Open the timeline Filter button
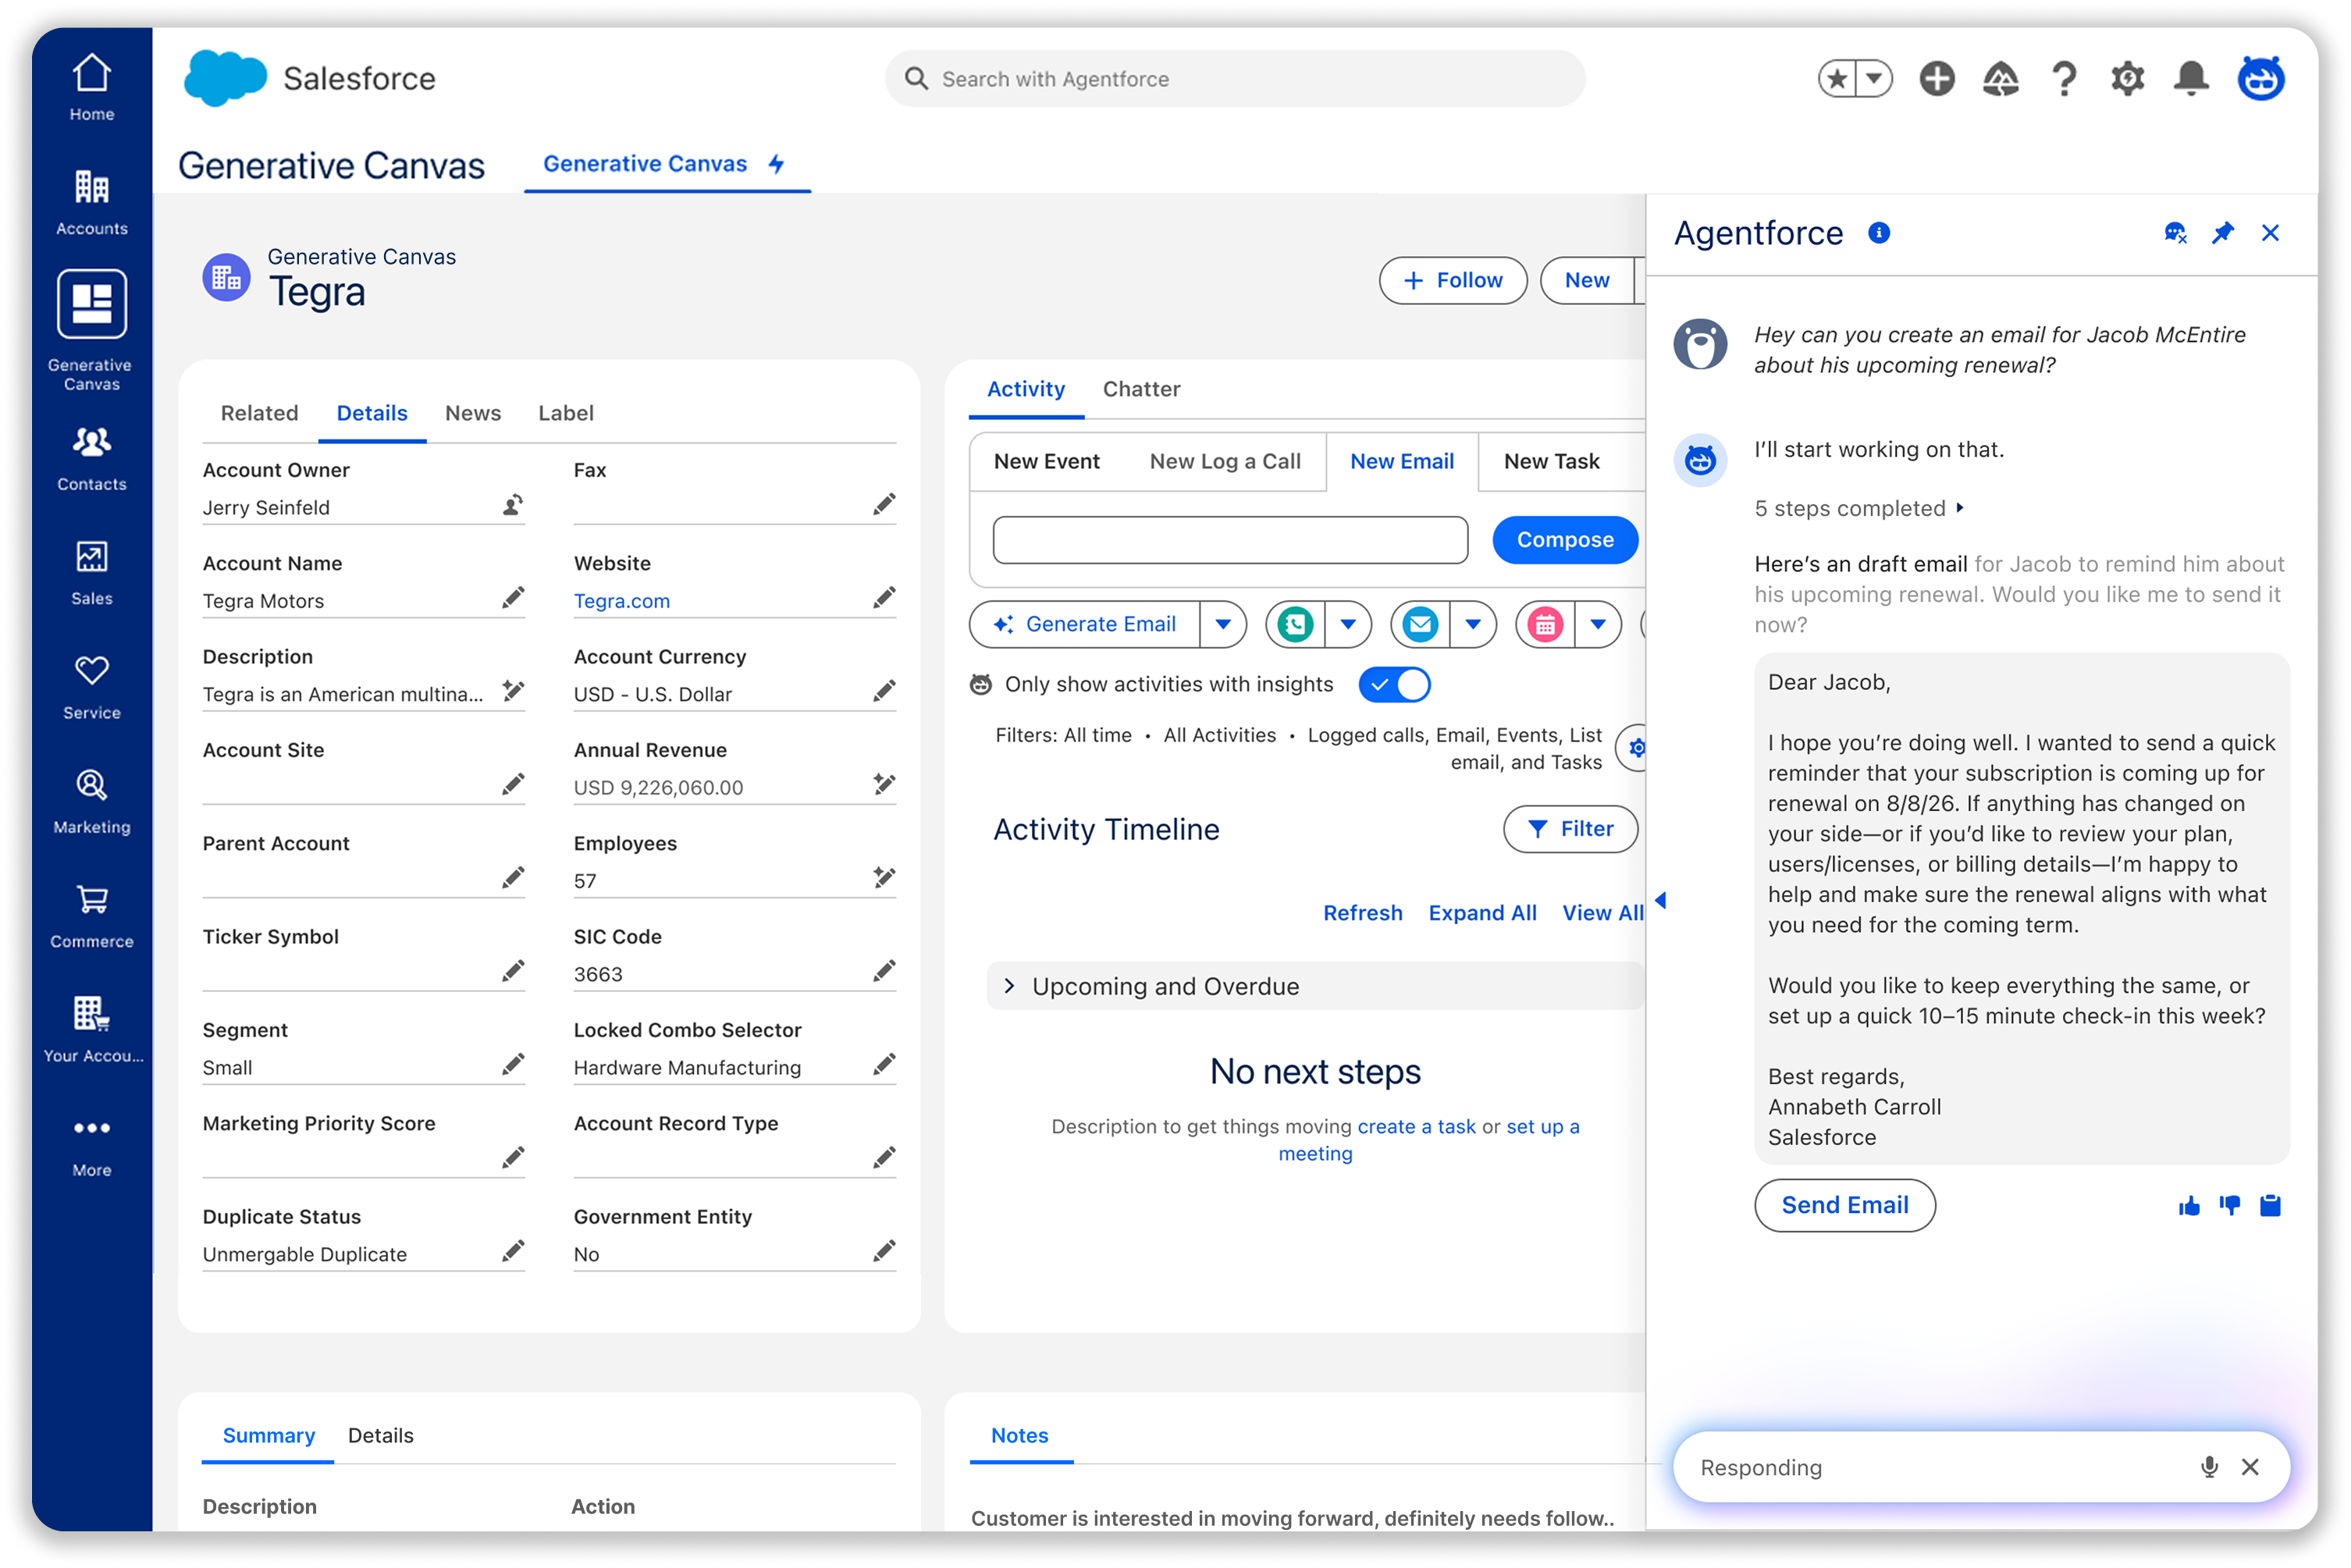Screen dimensions: 2351x1568 pos(1570,829)
